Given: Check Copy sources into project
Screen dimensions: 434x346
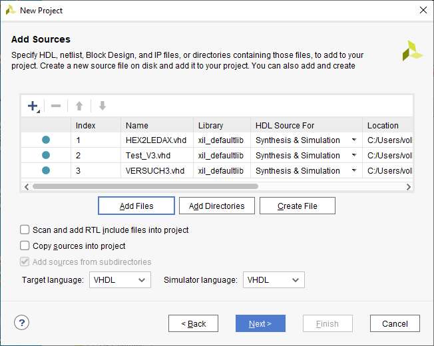Looking at the screenshot, I should 25,246.
